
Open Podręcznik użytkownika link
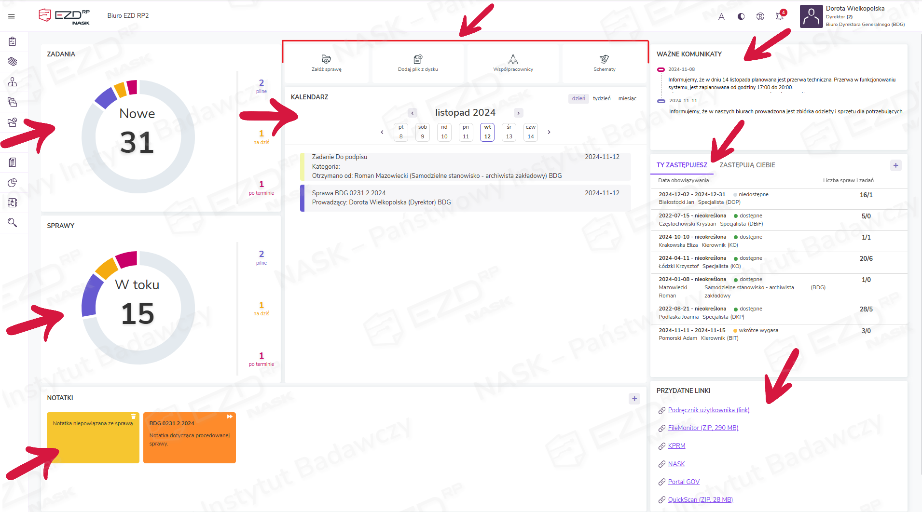[708, 410]
